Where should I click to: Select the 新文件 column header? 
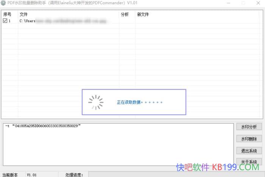coord(143,14)
